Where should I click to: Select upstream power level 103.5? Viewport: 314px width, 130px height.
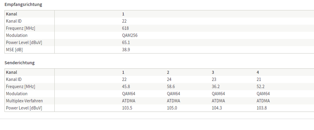coord(127,108)
